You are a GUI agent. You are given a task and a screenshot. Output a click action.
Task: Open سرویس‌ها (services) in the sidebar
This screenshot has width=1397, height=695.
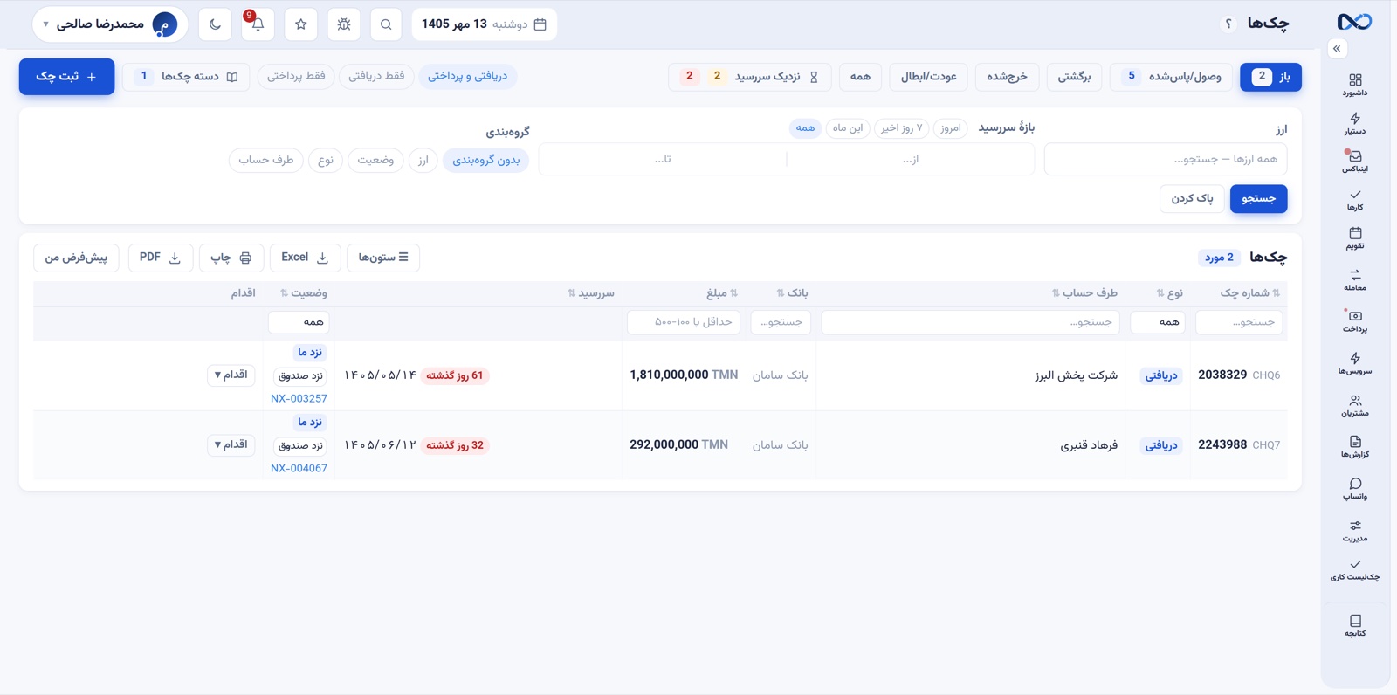tap(1355, 363)
